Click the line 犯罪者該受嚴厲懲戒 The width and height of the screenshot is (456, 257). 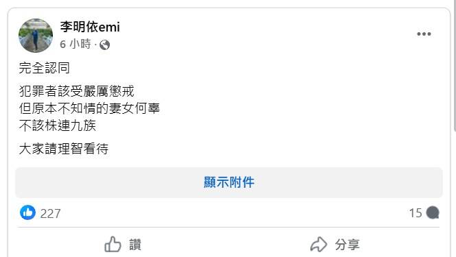pos(76,91)
